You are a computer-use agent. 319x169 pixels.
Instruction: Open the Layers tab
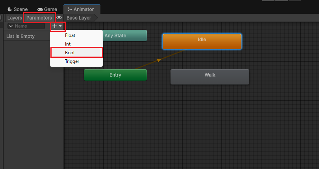(15, 18)
